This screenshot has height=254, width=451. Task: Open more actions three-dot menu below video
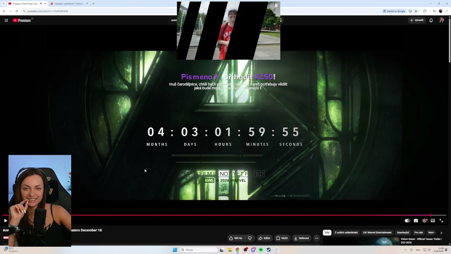[x=316, y=238]
